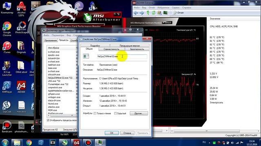Click the RU language indicator
261x146 pixels.
204,142
